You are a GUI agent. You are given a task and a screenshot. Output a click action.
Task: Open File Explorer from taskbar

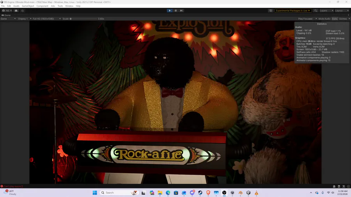coord(160,193)
